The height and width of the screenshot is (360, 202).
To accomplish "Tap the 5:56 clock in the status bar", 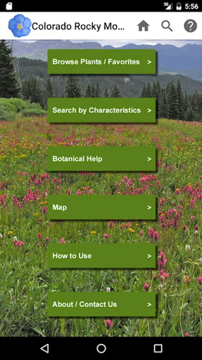I will coord(192,6).
